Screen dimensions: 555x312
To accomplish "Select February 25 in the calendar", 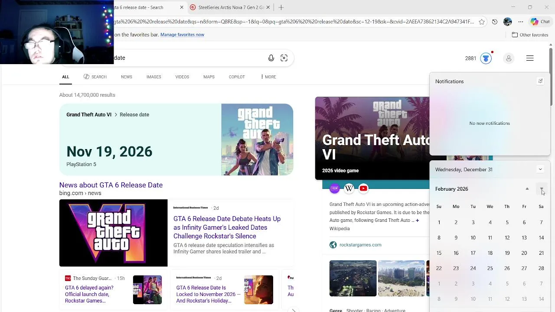I will [x=490, y=269].
